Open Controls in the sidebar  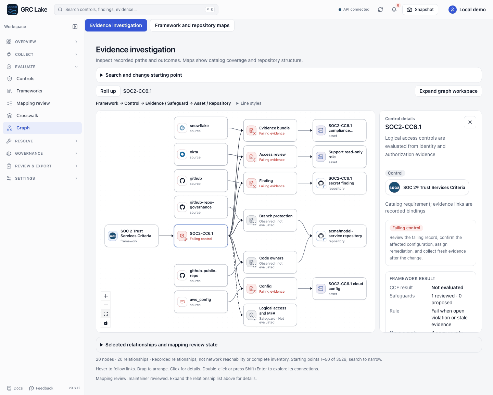pos(42,79)
